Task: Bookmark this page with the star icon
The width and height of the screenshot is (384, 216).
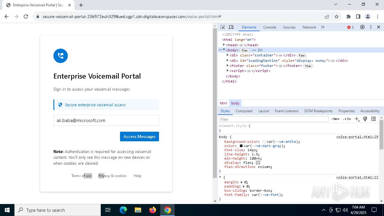Action: (337, 16)
